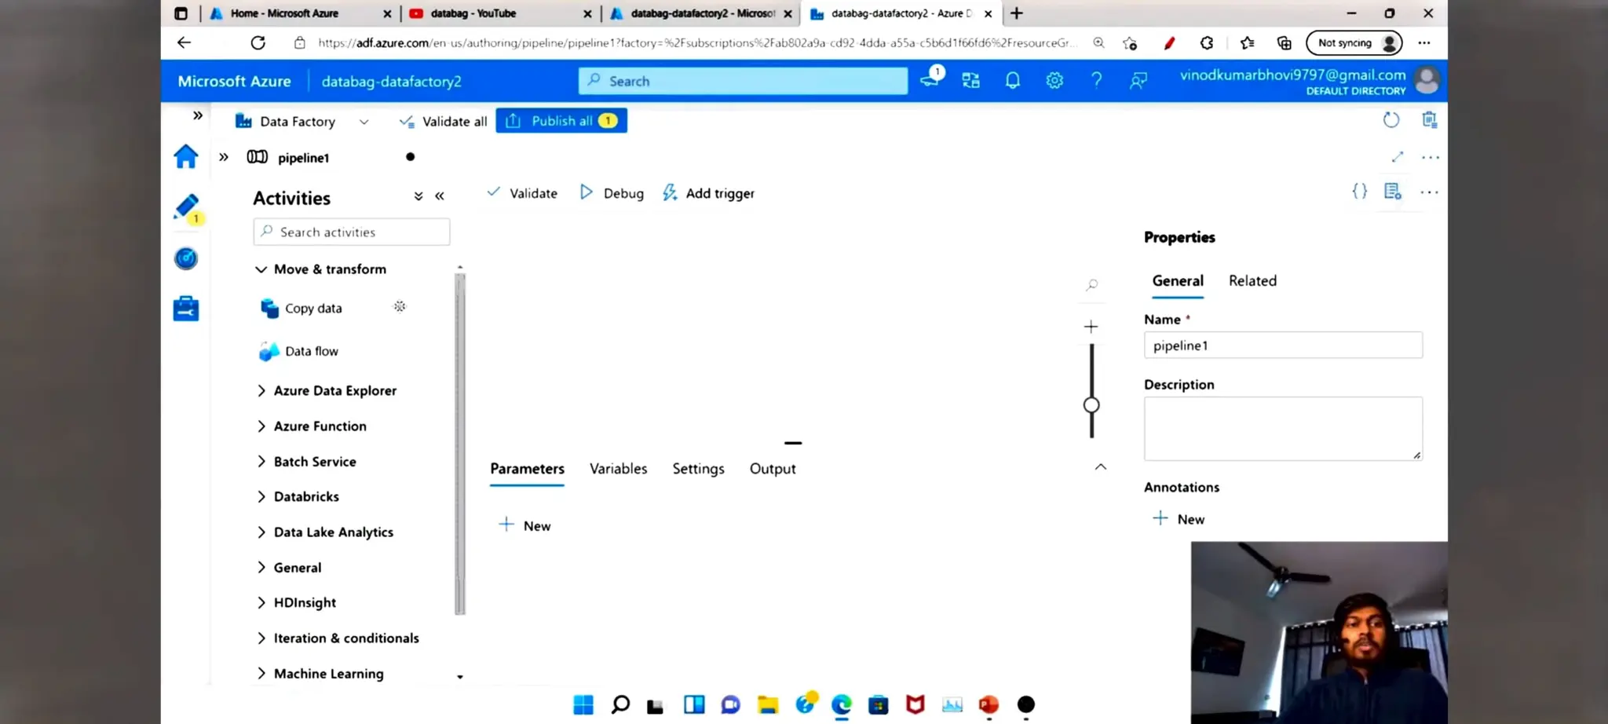Open the Settings tab

click(698, 469)
